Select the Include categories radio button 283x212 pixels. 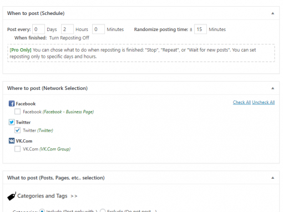42,211
